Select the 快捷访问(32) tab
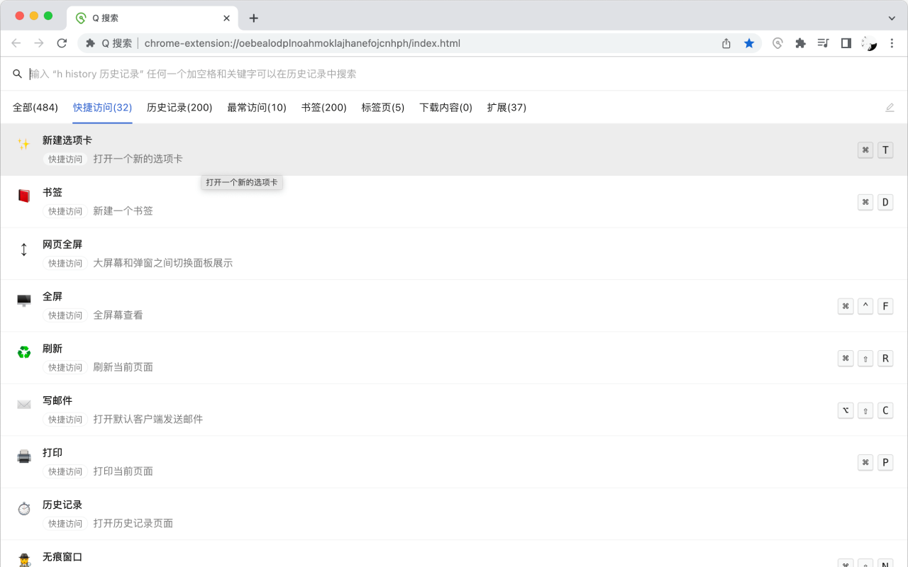 pyautogui.click(x=103, y=108)
